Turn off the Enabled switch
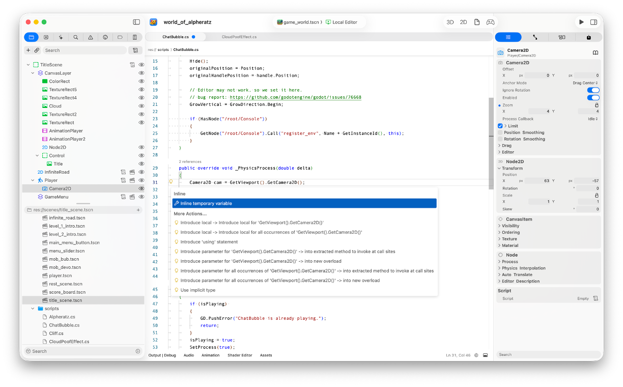Viewport: 623px width, 387px height. coord(593,97)
